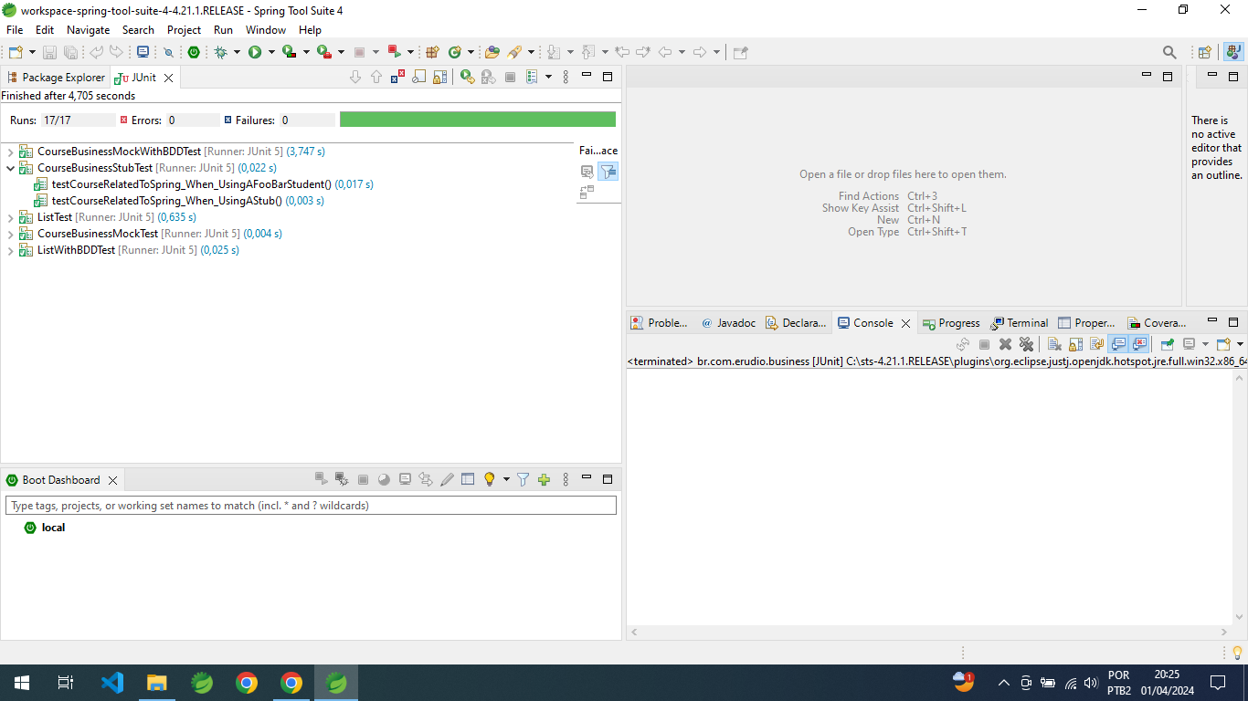The image size is (1248, 701).
Task: Click the Debug bug icon in main toolbar
Action: (x=220, y=52)
